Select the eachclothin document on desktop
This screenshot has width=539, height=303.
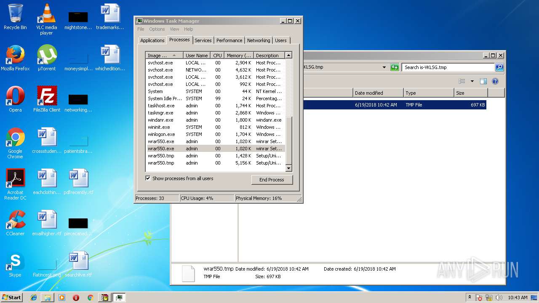(47, 182)
